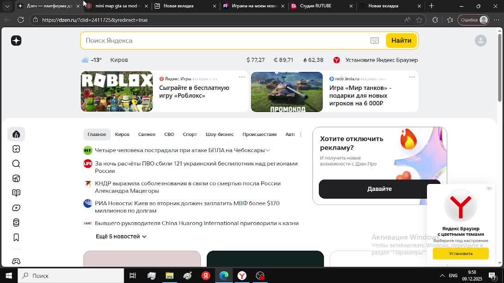
Task: Refresh the page with reload button
Action: tap(21, 20)
